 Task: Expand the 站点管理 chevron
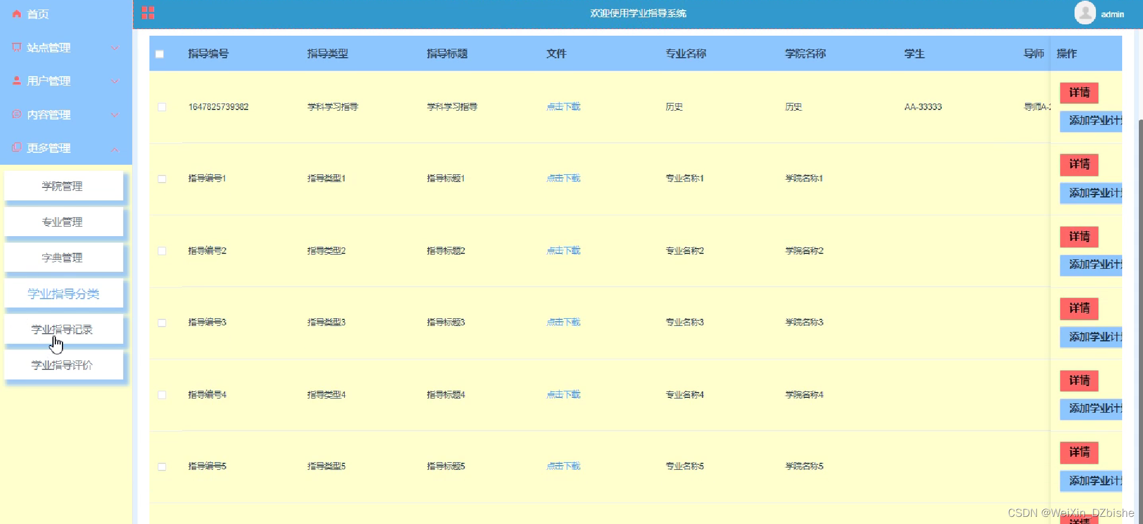(115, 48)
